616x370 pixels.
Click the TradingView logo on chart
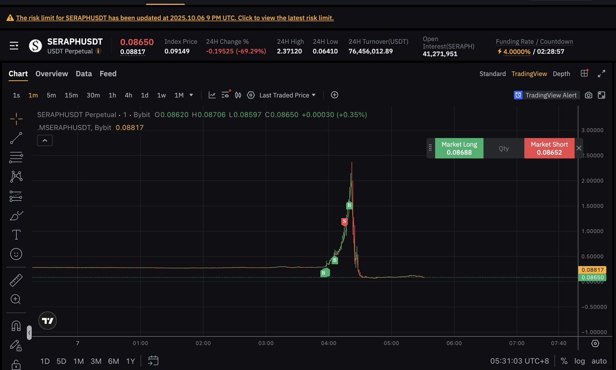click(48, 321)
